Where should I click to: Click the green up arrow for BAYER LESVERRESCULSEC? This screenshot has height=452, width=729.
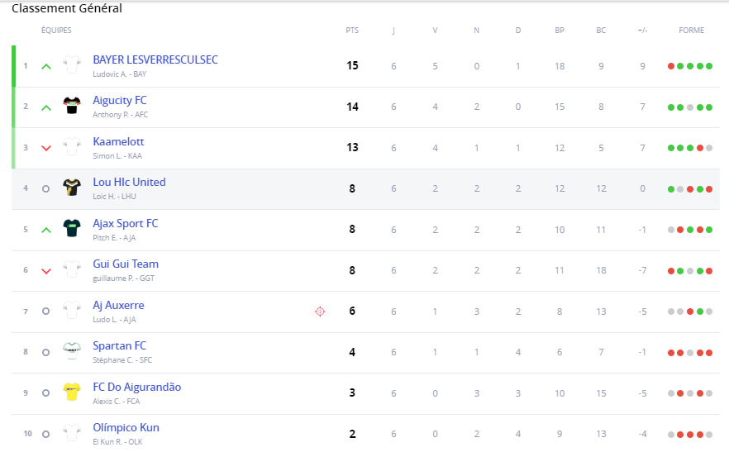pyautogui.click(x=46, y=66)
